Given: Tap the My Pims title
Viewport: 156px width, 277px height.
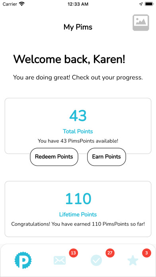Looking at the screenshot, I should (x=78, y=27).
